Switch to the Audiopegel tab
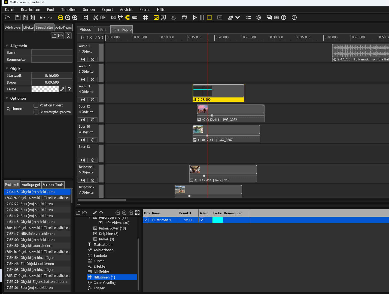This screenshot has height=294, width=389. (31, 185)
